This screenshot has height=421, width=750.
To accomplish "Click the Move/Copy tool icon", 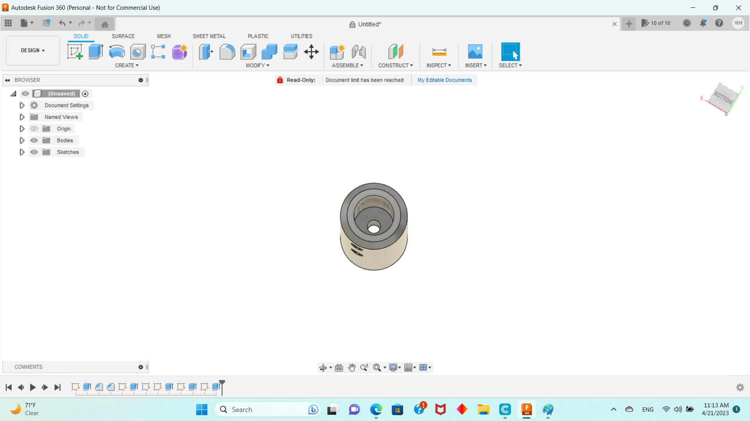I will tap(311, 51).
